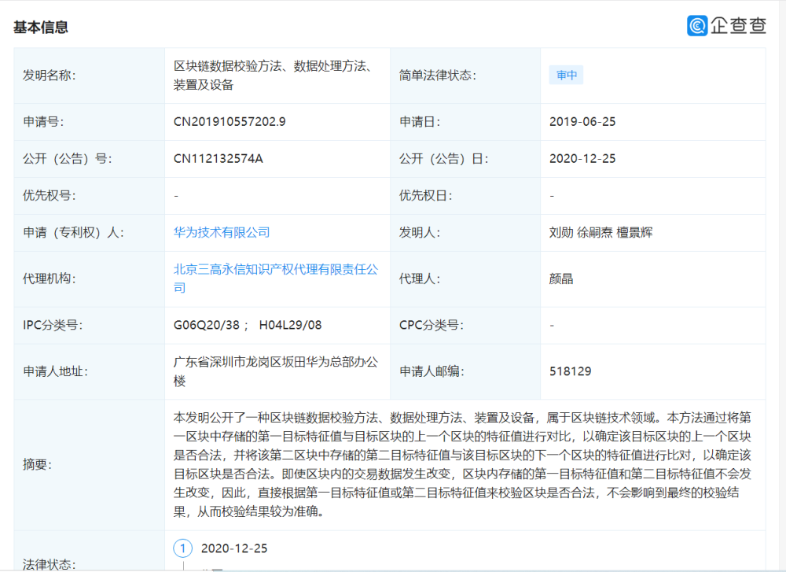This screenshot has height=572, width=786.
Task: Click the 申请（专利权）人 field label
Action: pos(74,233)
